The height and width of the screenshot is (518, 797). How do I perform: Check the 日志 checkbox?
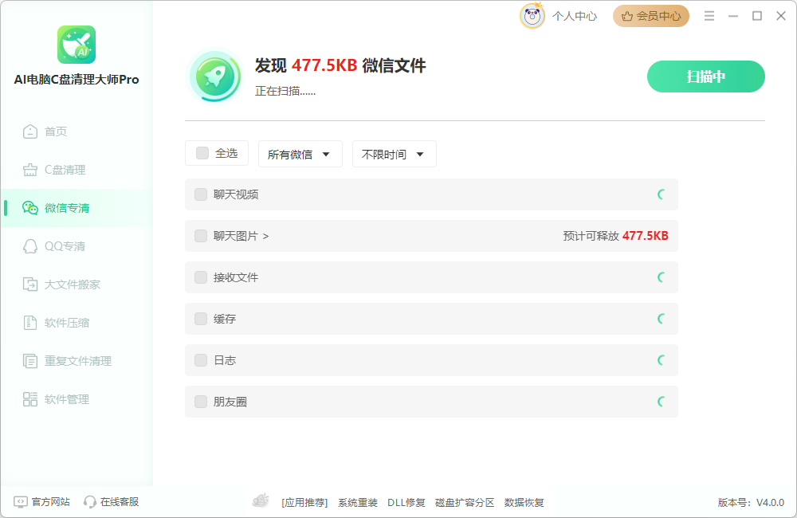201,360
